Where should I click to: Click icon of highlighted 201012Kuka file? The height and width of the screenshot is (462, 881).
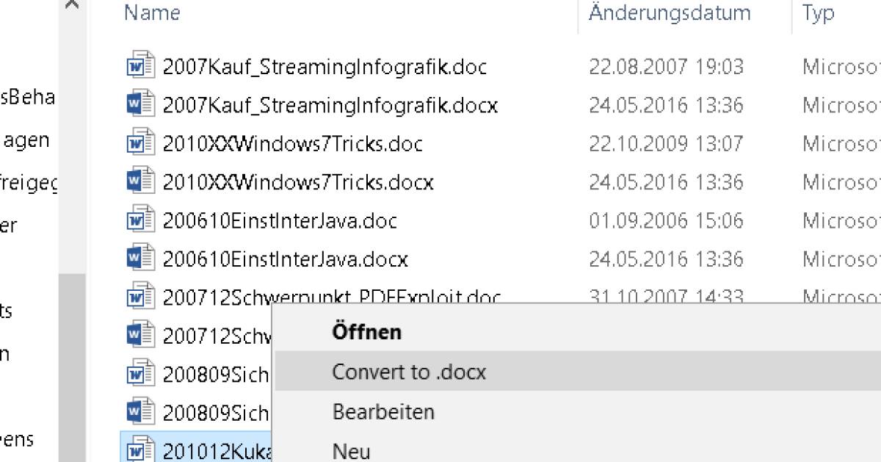click(140, 450)
